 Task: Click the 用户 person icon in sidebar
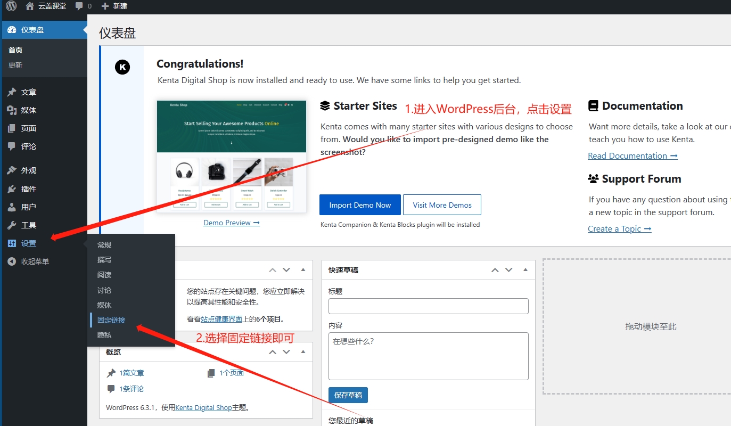click(12, 207)
